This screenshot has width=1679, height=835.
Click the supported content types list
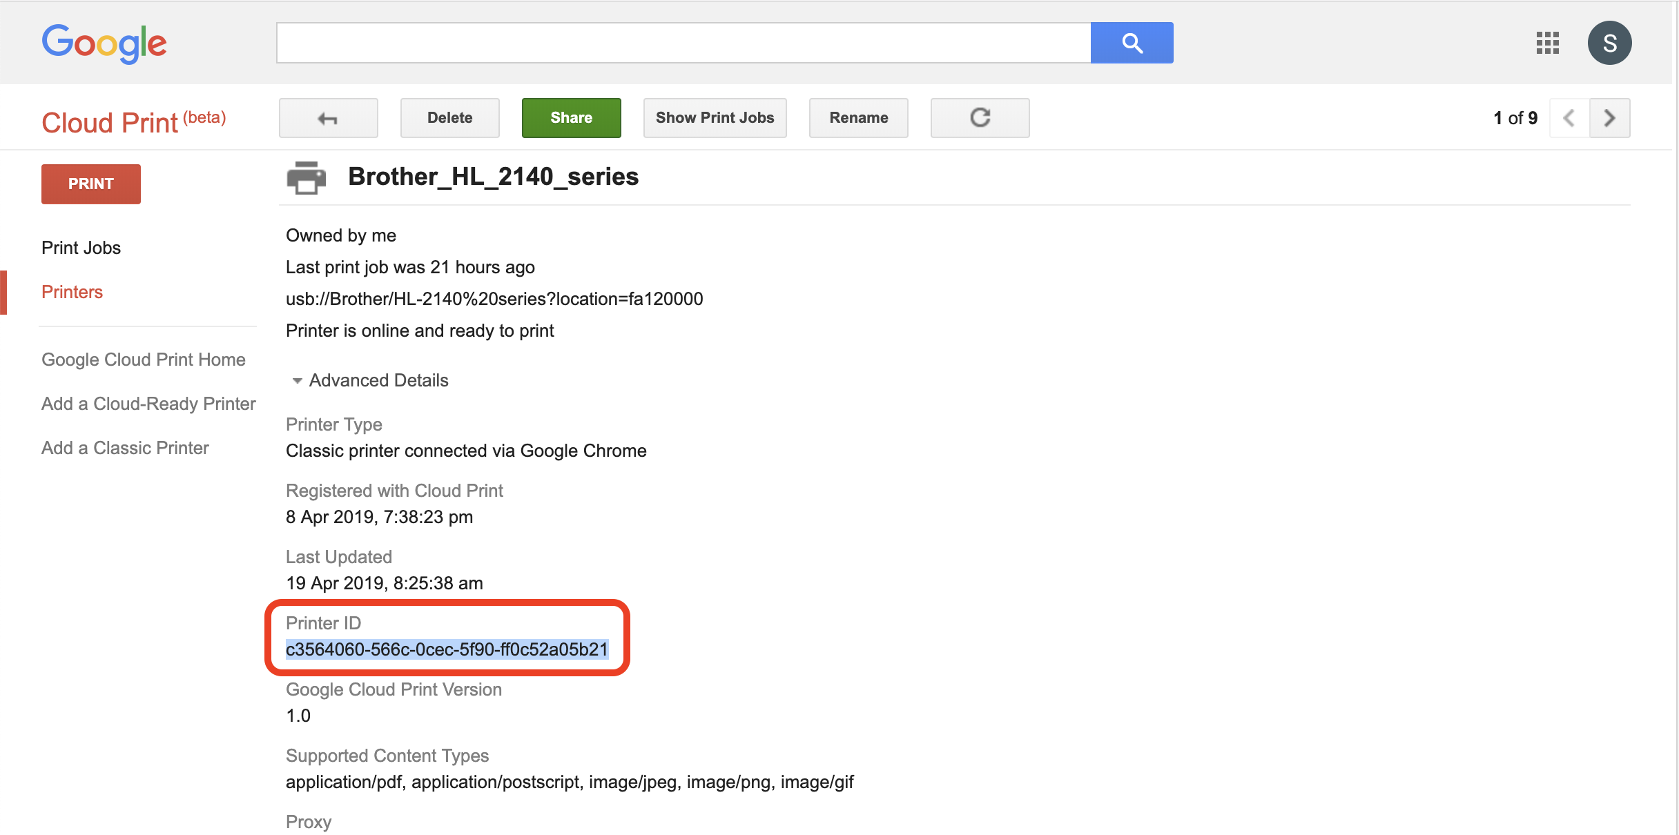(570, 782)
